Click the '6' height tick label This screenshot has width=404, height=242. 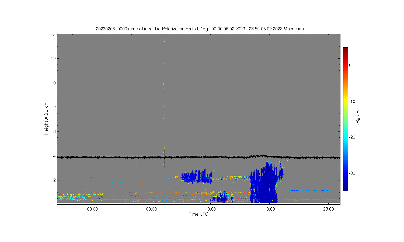(54, 131)
